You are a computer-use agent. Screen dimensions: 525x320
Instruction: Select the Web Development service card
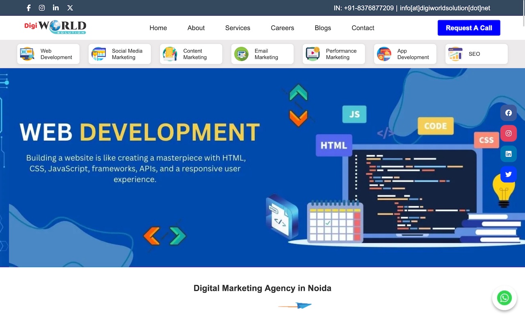(48, 54)
